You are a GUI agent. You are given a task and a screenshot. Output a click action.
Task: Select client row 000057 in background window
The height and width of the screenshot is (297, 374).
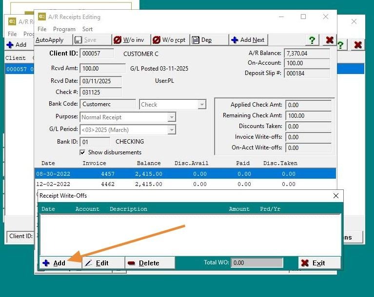[20, 69]
